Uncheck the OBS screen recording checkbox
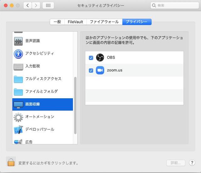 click(91, 58)
